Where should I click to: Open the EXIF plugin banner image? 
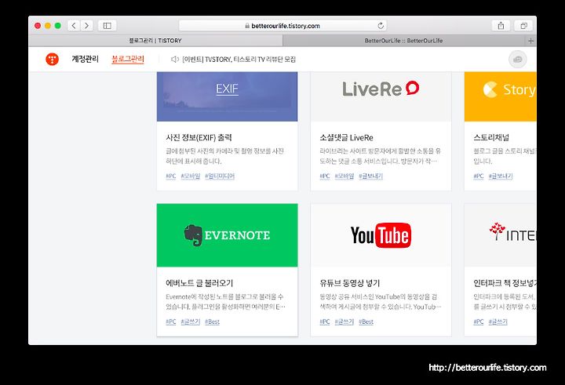(227, 96)
